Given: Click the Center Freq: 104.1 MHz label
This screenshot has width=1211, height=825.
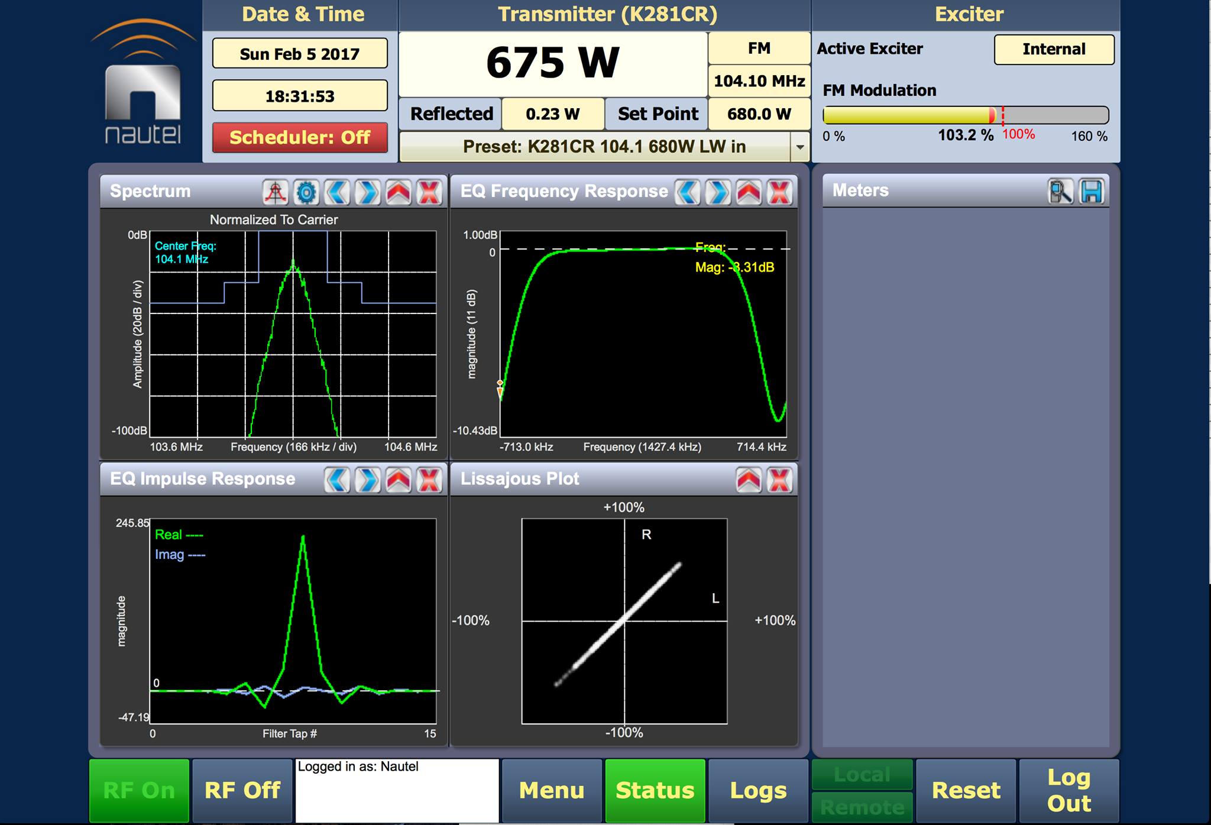Looking at the screenshot, I should tap(186, 253).
